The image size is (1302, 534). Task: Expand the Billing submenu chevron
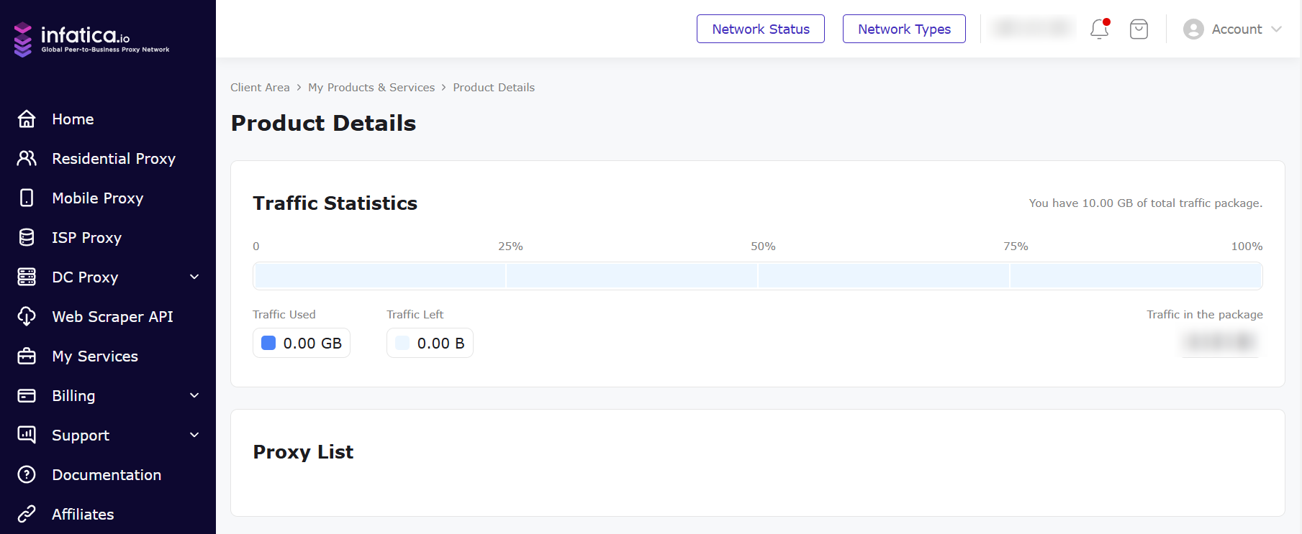tap(194, 395)
